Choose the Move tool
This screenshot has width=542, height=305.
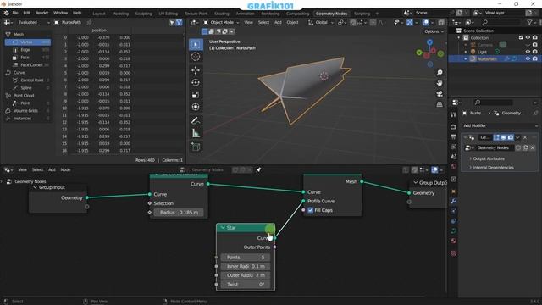coord(196,70)
